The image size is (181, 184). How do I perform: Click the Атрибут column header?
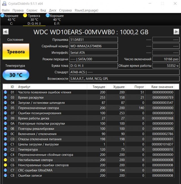(52, 87)
